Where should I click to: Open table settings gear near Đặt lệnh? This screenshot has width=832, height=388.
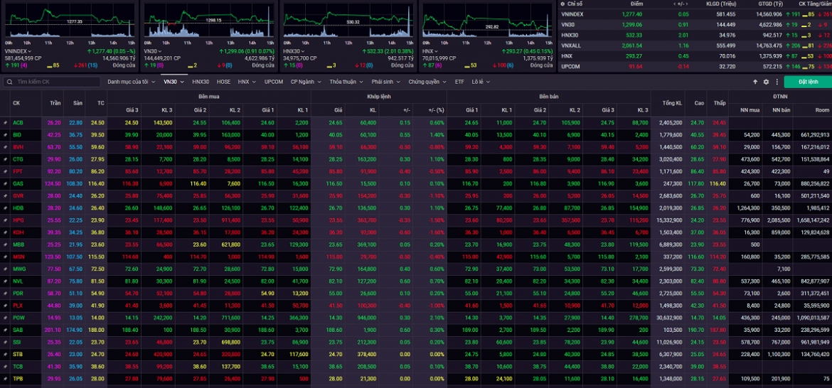tap(766, 82)
